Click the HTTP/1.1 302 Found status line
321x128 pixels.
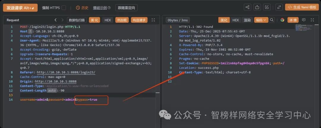(196, 27)
